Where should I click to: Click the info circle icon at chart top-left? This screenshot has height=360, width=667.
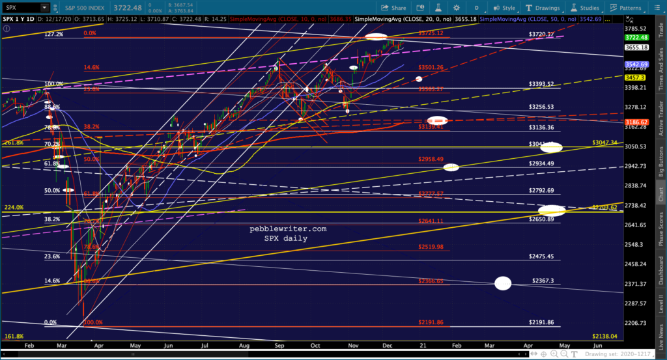pos(7,29)
